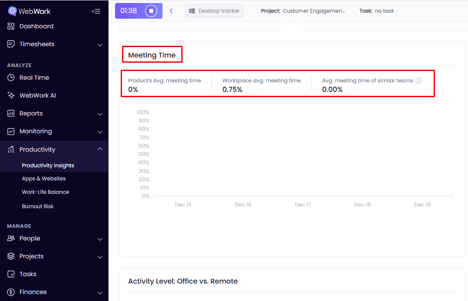468x301 pixels.
Task: Collapse the sidebar using the hamburger icon
Action: pyautogui.click(x=96, y=11)
